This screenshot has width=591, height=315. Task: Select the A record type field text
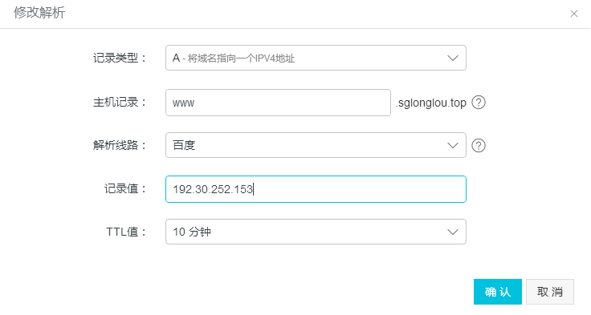click(x=234, y=59)
